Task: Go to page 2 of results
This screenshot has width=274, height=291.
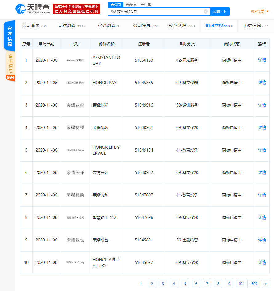Action: click(x=152, y=284)
